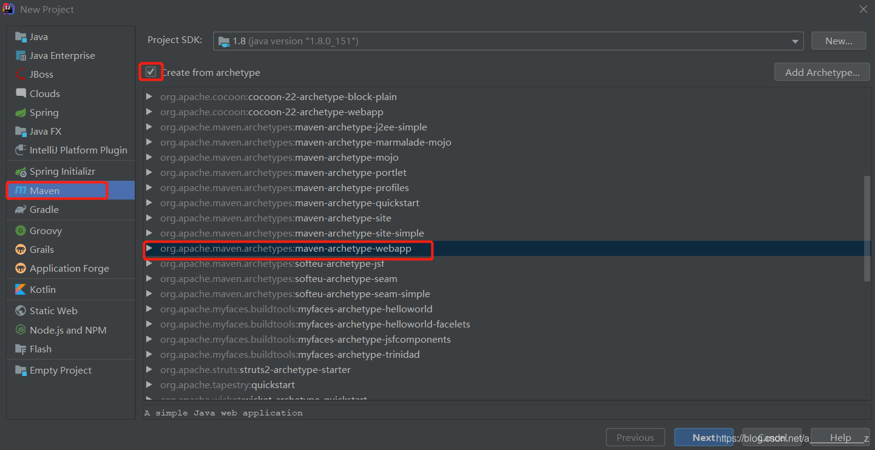
Task: Toggle the Create from archetype checkbox
Action: click(x=150, y=72)
